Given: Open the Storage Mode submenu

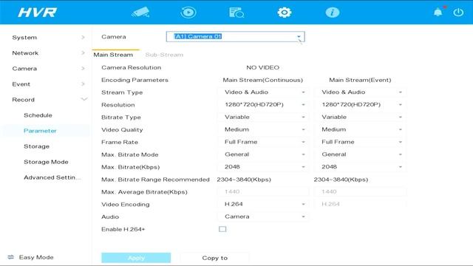Looking at the screenshot, I should [46, 162].
